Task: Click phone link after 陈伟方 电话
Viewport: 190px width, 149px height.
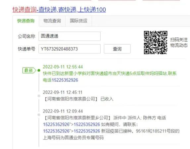Action: [x=56, y=124]
